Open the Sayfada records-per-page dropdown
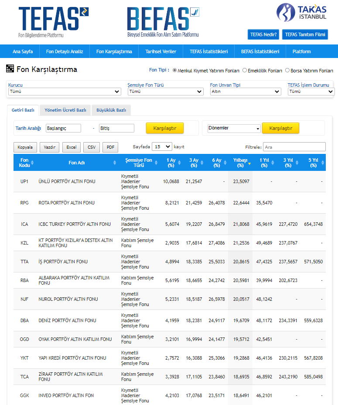Viewport: 338px width, 405px height. click(162, 147)
